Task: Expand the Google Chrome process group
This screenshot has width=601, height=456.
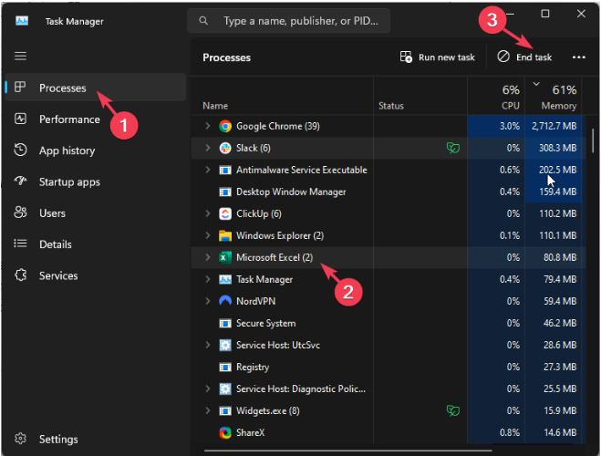Action: pos(207,126)
